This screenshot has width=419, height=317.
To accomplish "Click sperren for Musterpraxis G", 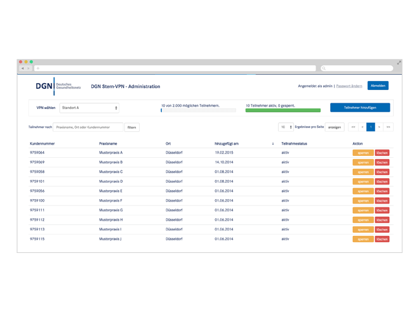I will click(x=363, y=210).
